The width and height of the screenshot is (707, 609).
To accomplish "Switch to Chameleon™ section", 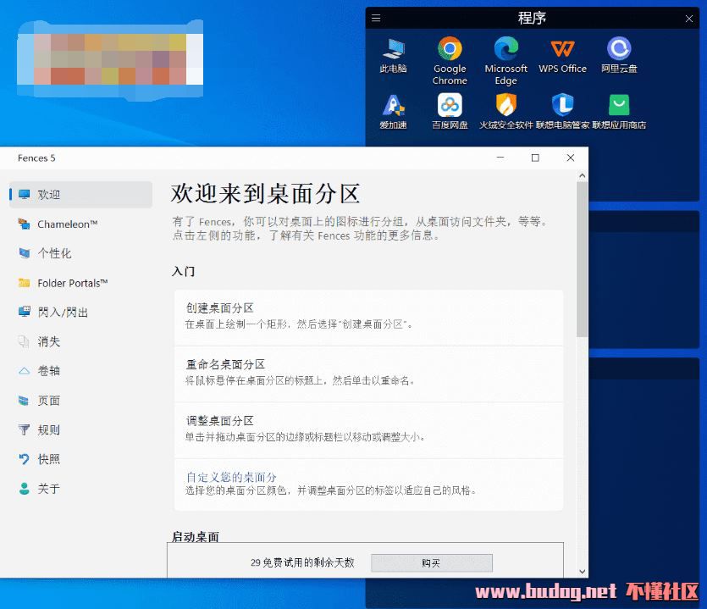I will click(68, 224).
